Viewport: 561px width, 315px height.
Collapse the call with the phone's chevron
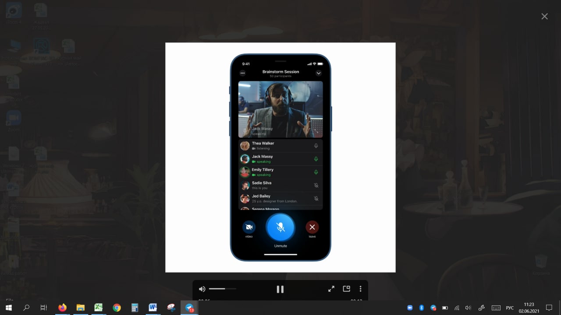pyautogui.click(x=319, y=73)
